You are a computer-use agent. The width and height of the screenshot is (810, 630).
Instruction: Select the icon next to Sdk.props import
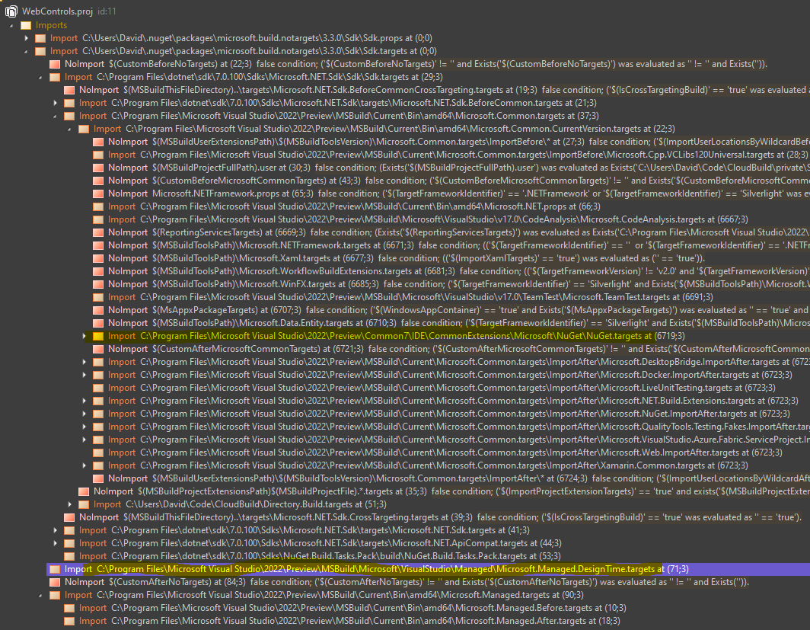click(39, 37)
